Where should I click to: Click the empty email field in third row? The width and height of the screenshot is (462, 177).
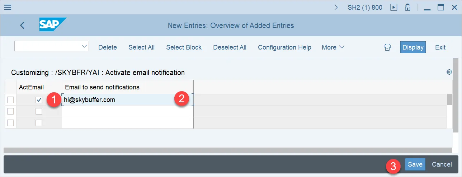point(128,123)
